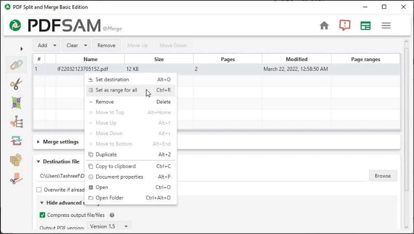
Task: Open the hamburger menu icon
Action: coord(386,25)
